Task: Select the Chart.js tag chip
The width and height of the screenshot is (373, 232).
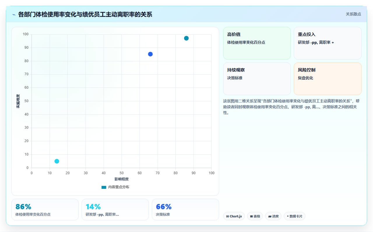Action: (x=234, y=216)
